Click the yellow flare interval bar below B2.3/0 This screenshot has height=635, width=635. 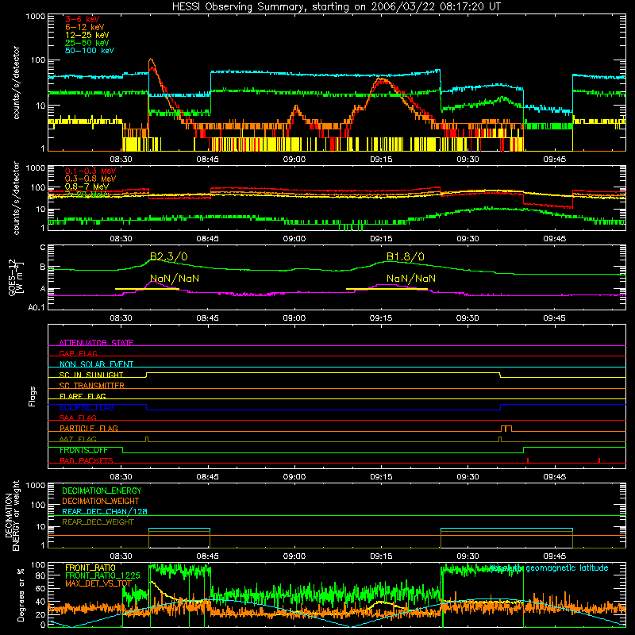point(147,289)
